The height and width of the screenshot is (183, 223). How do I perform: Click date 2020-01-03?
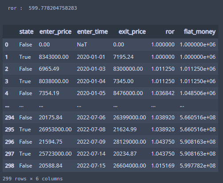pyautogui.click(x=91, y=69)
